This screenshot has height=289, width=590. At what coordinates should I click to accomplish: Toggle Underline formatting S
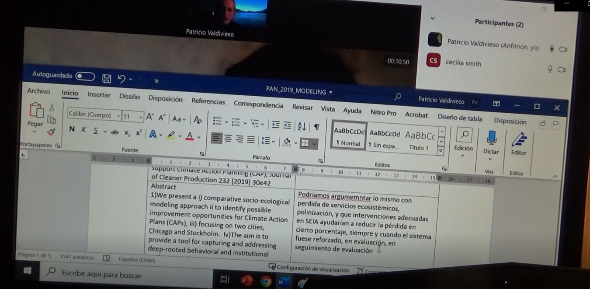click(95, 131)
